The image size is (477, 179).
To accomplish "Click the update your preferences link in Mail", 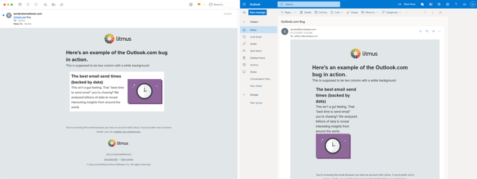I will [x=127, y=132].
